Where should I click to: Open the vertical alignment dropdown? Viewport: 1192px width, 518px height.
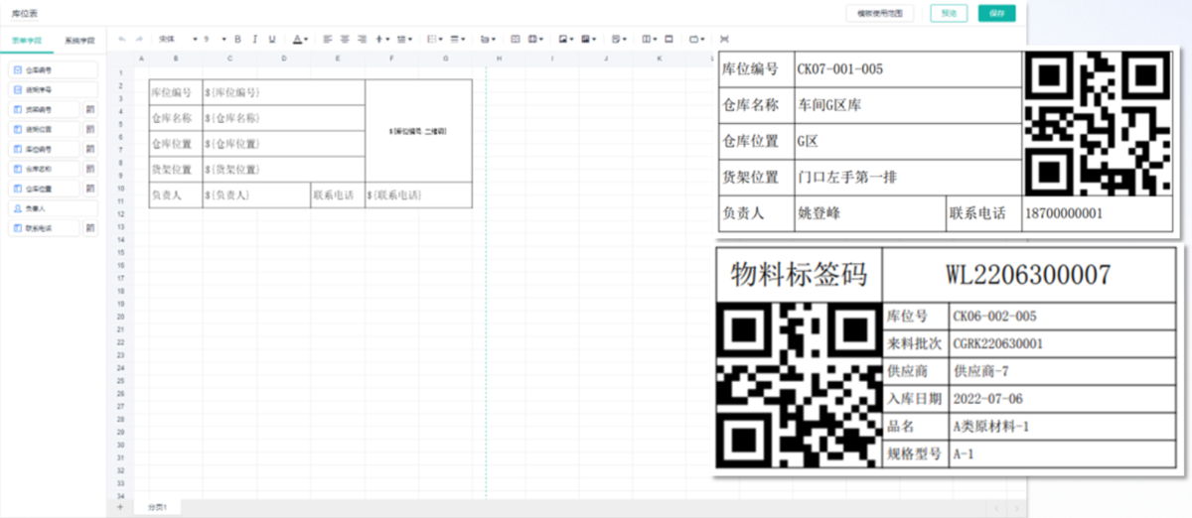coord(383,39)
